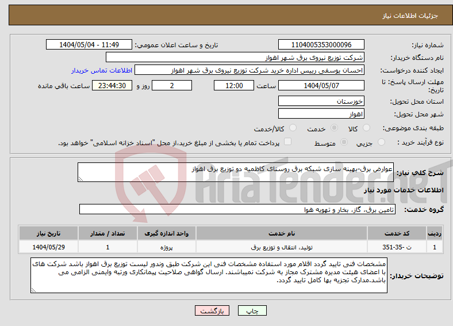Click the need number field 1104005353000096
Screen dimensions: 453x326
(x=321, y=44)
